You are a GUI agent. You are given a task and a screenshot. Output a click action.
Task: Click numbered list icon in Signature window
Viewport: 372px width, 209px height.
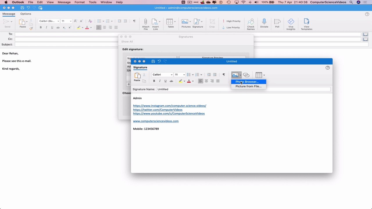[x=197, y=75]
